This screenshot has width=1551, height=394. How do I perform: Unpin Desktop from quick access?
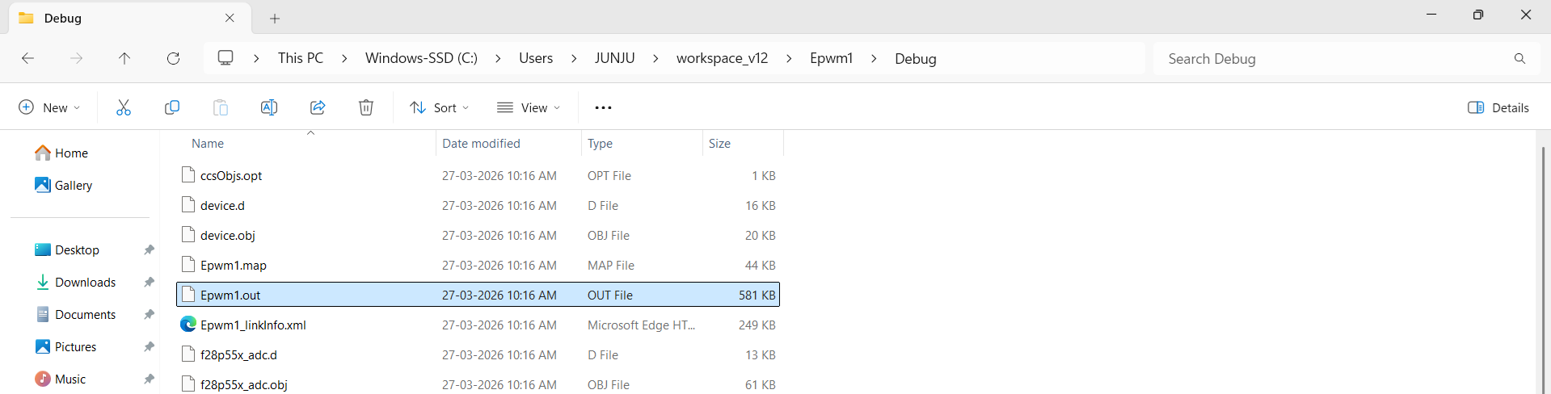click(149, 250)
